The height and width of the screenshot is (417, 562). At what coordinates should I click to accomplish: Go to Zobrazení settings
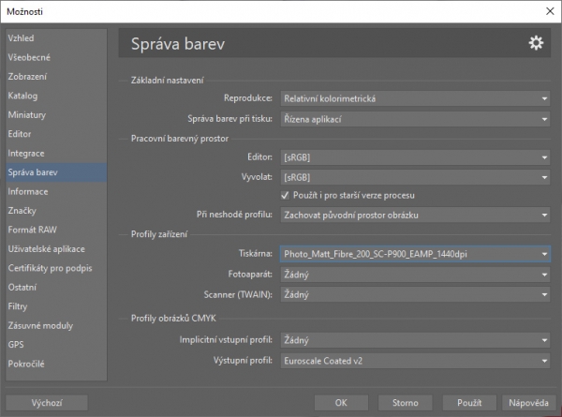(56, 77)
